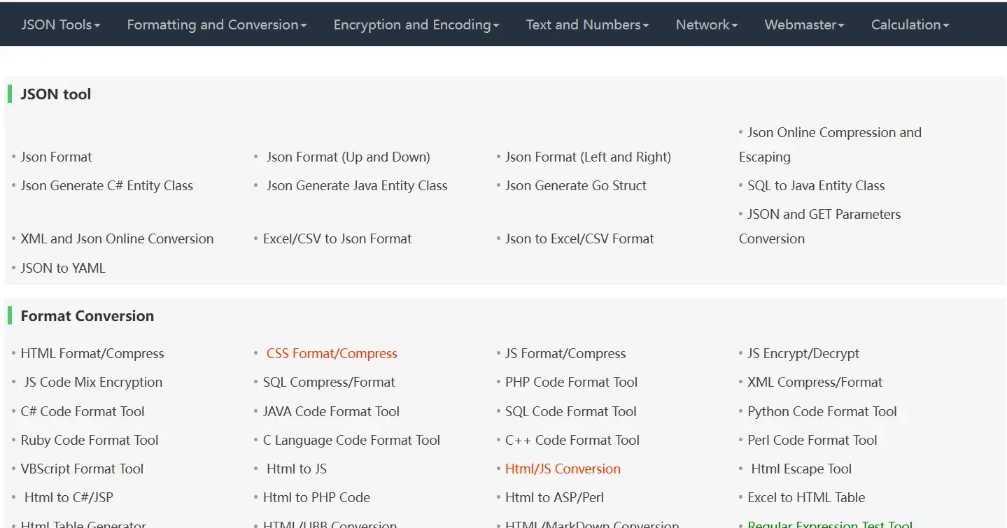The height and width of the screenshot is (528, 1007).
Task: Open the Network dropdown menu
Action: (705, 24)
